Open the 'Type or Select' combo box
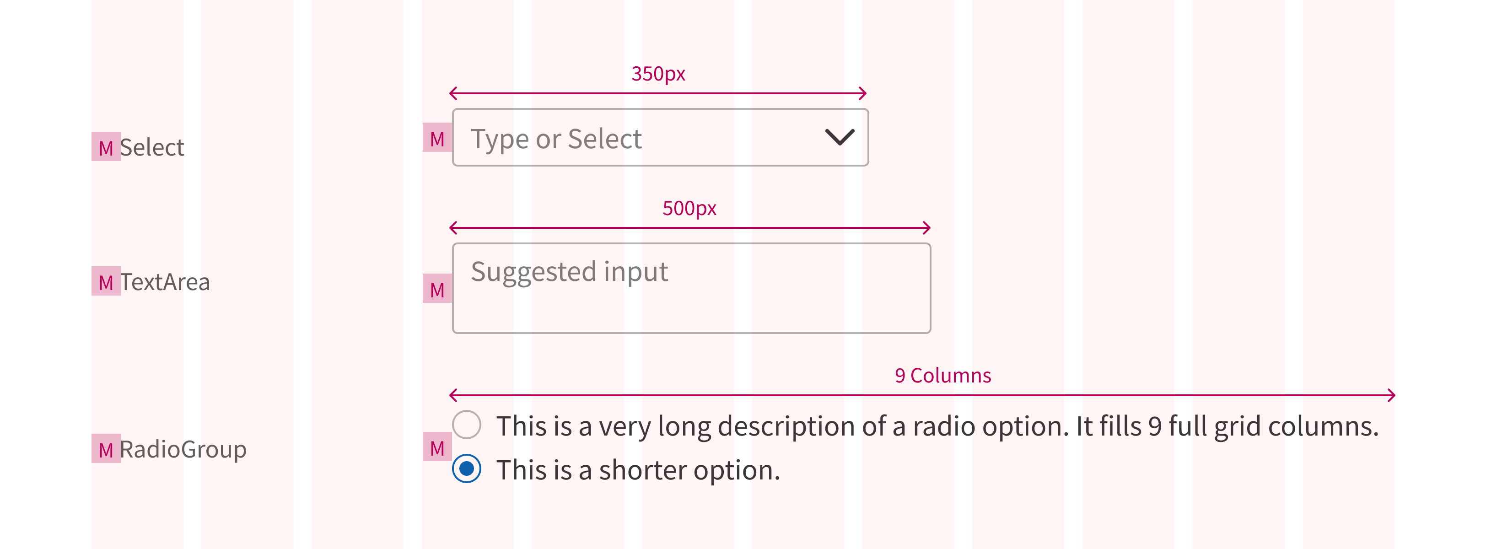1486x549 pixels. pos(661,137)
